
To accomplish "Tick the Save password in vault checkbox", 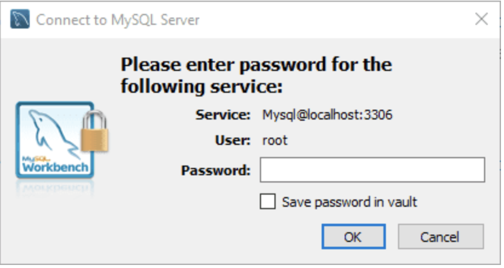I will click(x=267, y=201).
